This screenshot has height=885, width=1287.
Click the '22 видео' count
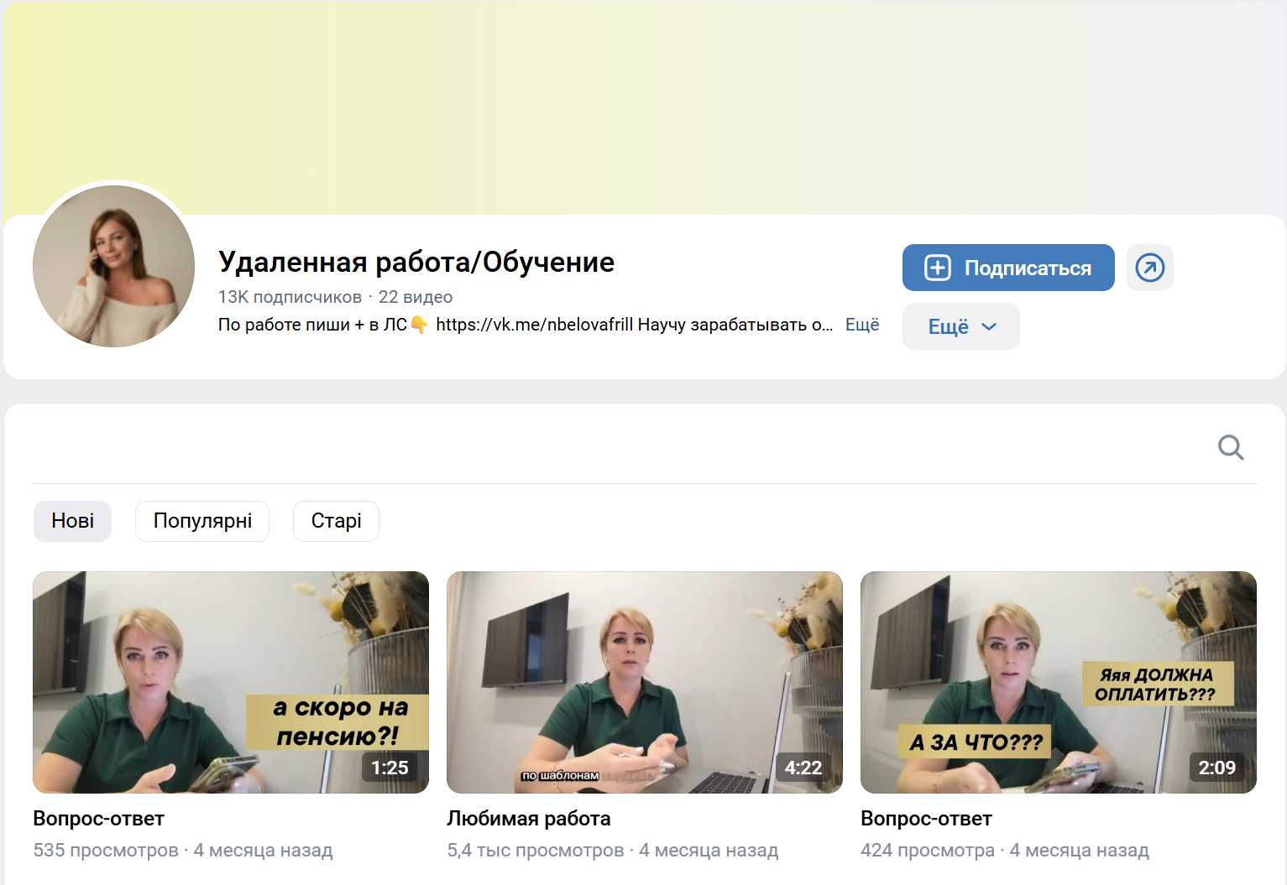(x=416, y=297)
